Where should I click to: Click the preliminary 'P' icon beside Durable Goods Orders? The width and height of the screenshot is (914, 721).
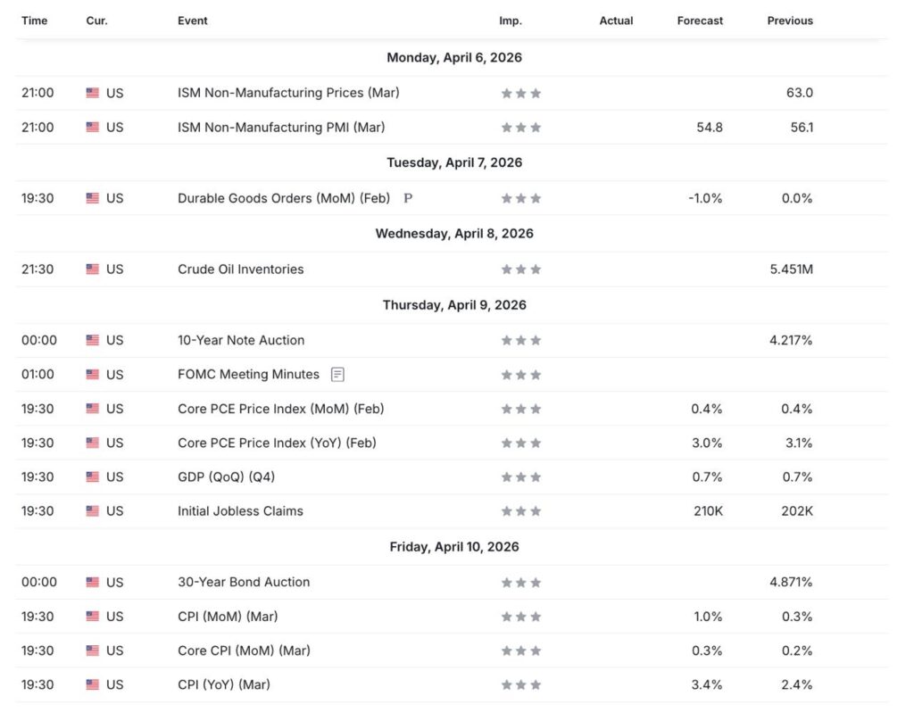(x=408, y=198)
